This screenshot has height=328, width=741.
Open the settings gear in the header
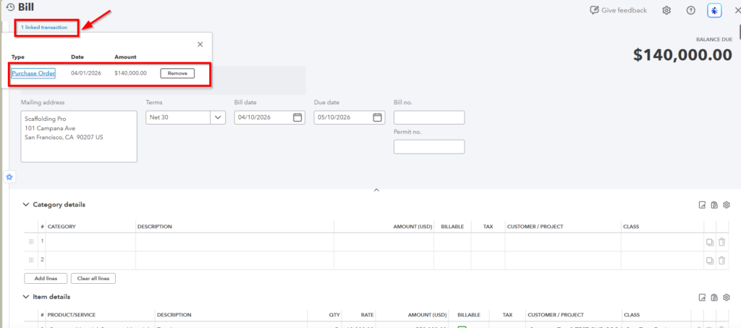(x=667, y=10)
